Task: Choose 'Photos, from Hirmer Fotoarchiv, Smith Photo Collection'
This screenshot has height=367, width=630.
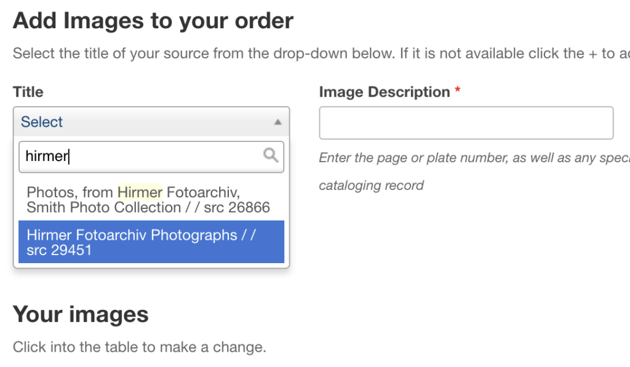Action: coord(151,200)
